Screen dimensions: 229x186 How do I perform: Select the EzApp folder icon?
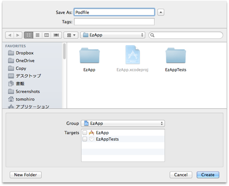tap(90, 55)
